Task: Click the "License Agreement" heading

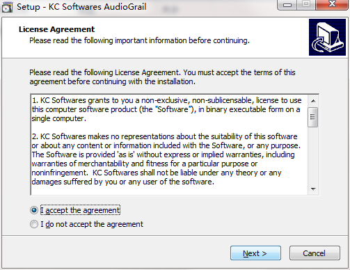Action: pos(56,29)
